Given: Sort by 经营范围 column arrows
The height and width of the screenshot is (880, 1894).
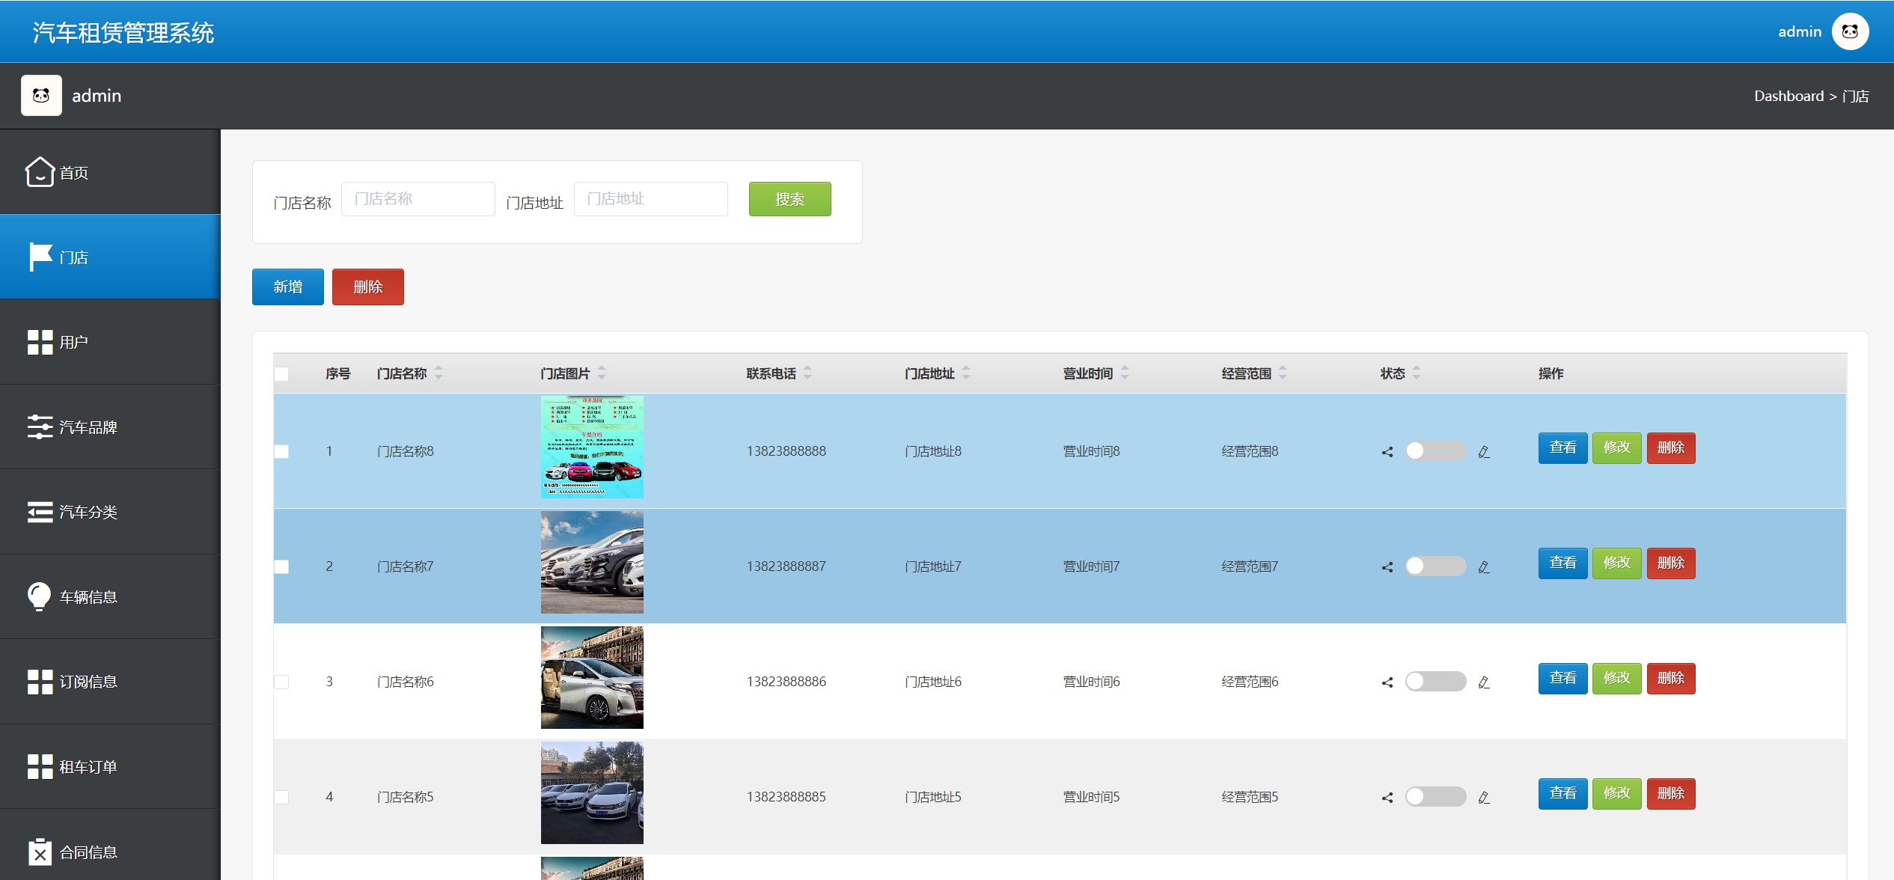Looking at the screenshot, I should [x=1283, y=373].
